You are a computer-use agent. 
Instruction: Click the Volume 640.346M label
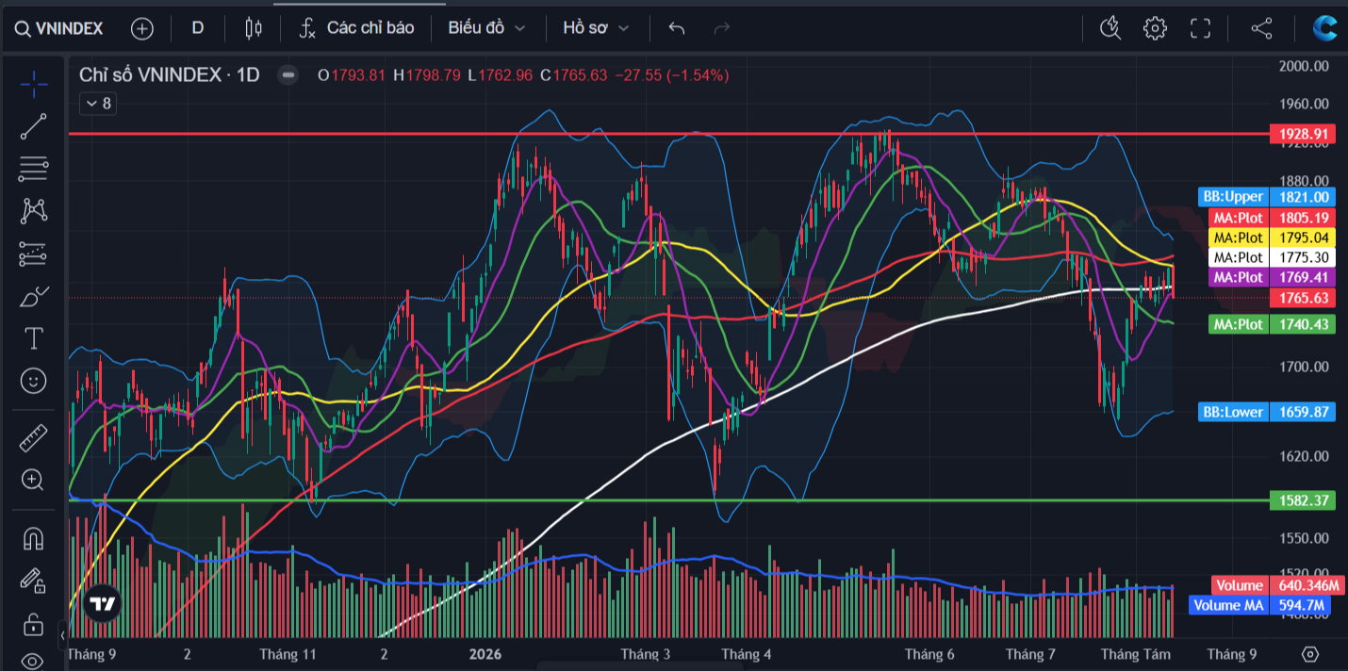click(1276, 585)
